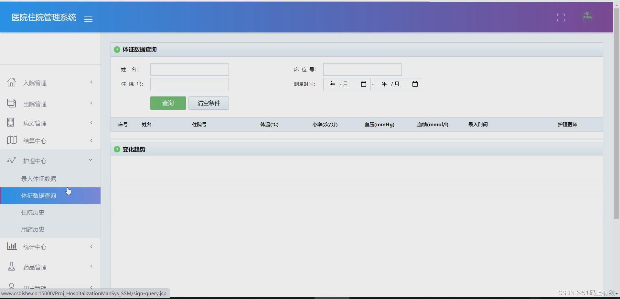Select the 药品管理 flask icon
Screen dimensions: 620x299
pos(12,266)
